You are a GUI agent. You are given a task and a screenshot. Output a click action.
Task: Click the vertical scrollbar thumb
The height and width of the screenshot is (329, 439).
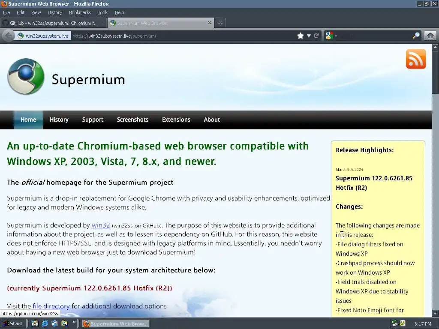coord(436,73)
